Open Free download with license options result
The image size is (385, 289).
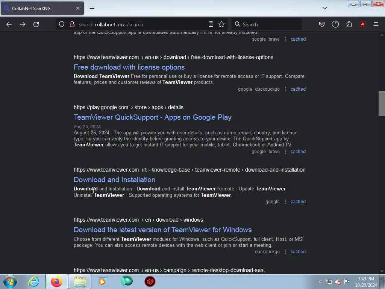(x=129, y=67)
